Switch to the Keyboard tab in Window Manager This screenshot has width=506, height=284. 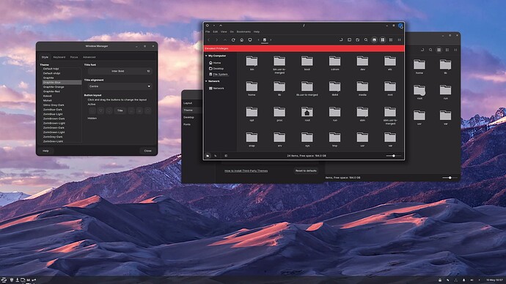[x=59, y=57]
